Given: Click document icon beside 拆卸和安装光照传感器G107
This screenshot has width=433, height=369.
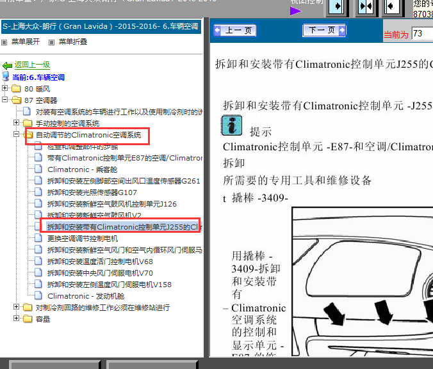Looking at the screenshot, I should (38, 192).
